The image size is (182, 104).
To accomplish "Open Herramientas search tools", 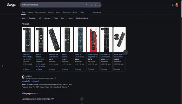I will (x=96, y=12).
